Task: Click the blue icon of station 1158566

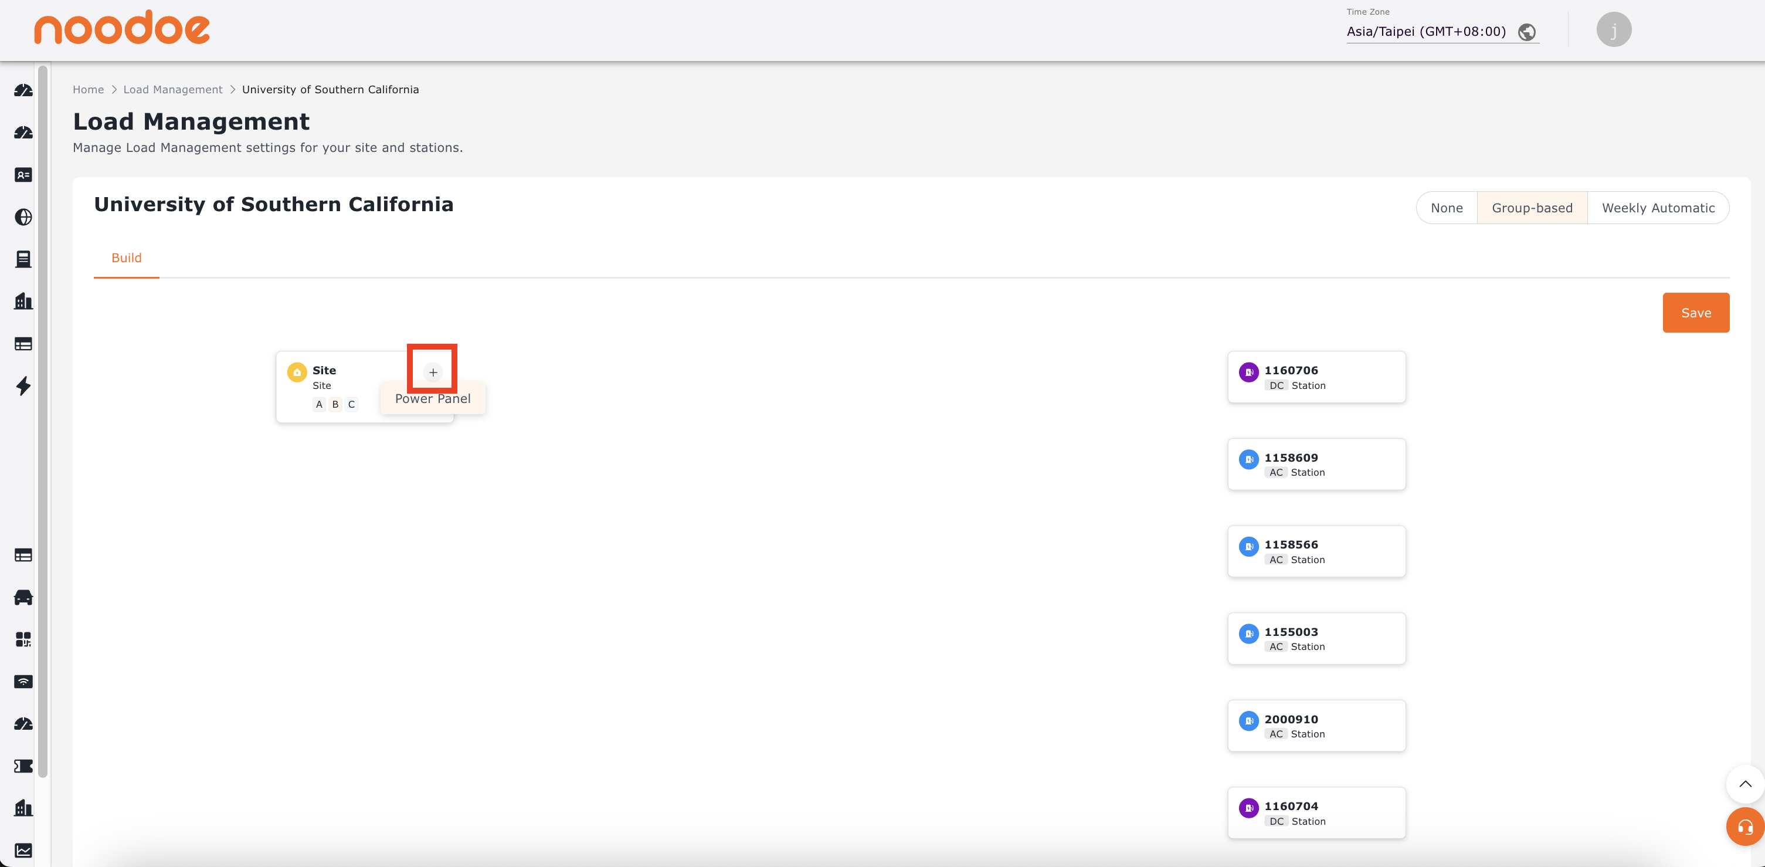Action: point(1248,546)
